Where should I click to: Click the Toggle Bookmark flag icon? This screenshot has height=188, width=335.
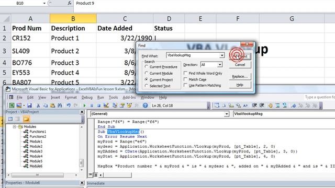click(294, 105)
